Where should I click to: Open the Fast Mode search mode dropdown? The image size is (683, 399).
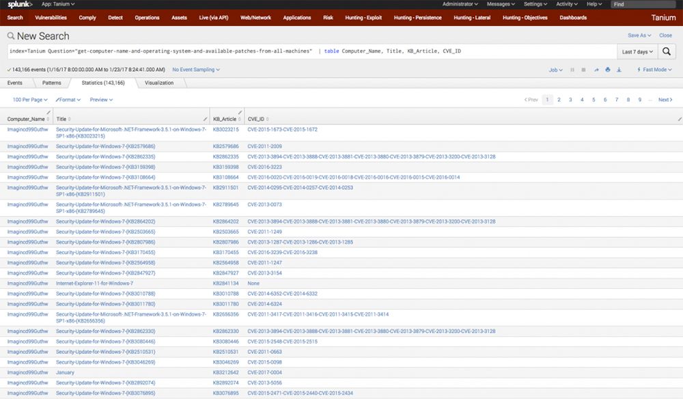pyautogui.click(x=654, y=70)
